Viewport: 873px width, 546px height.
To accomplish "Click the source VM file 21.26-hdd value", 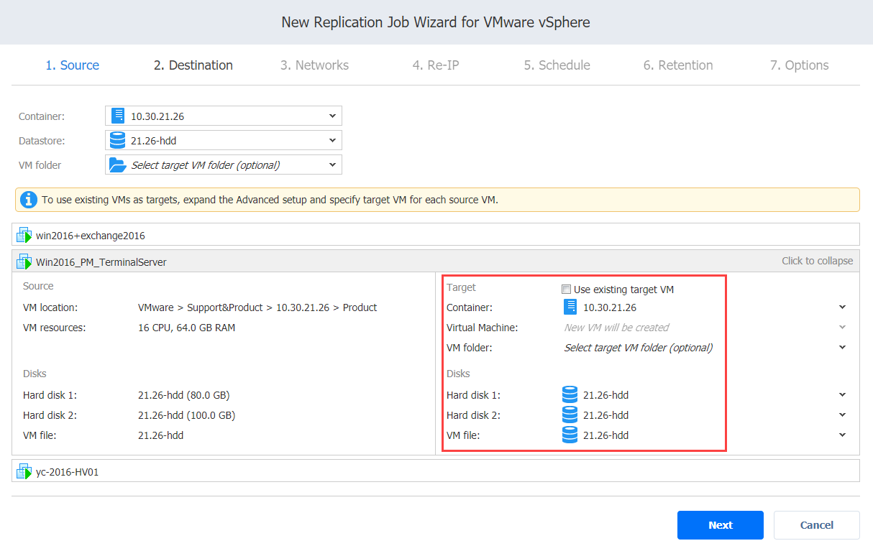I will [160, 435].
